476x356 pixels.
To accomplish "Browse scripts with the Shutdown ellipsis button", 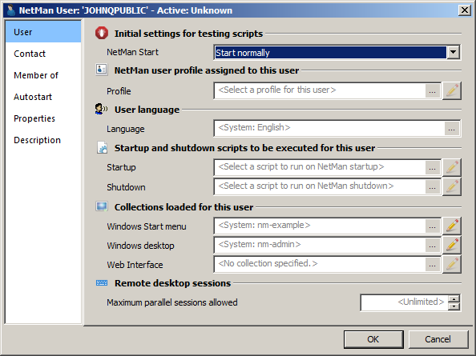I will (433, 186).
